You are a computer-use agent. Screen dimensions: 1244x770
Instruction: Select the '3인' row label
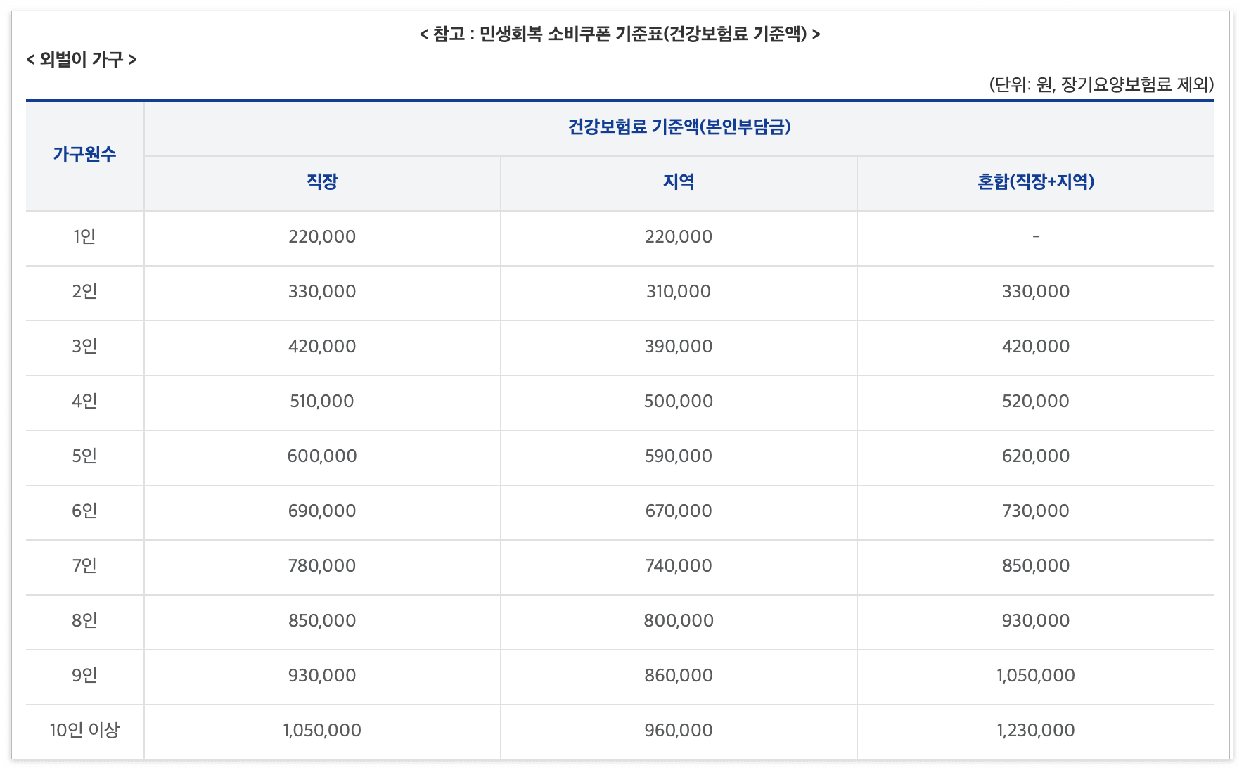coord(84,347)
